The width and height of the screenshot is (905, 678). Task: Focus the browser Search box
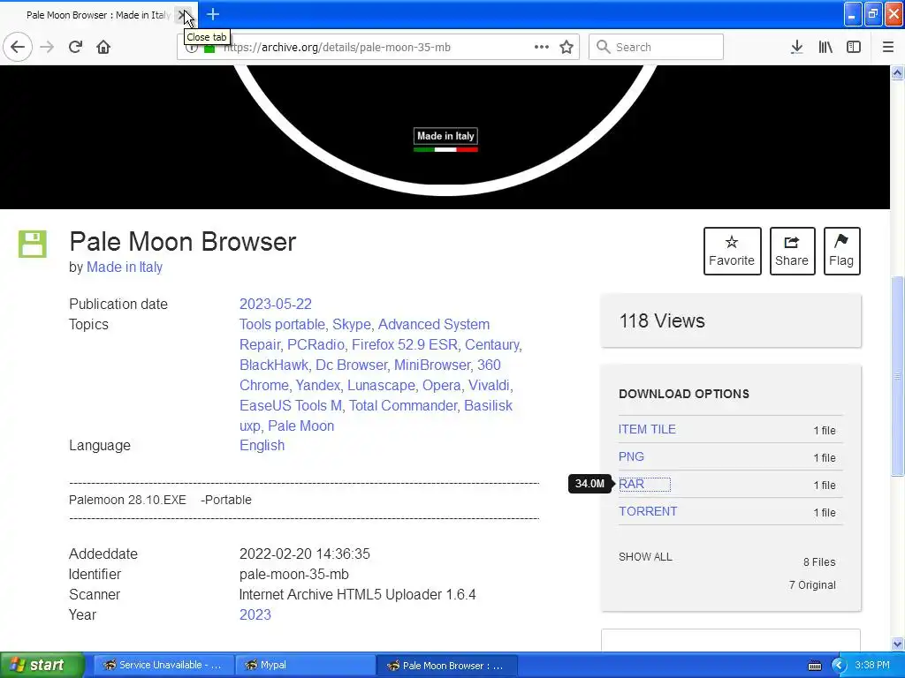(x=657, y=47)
